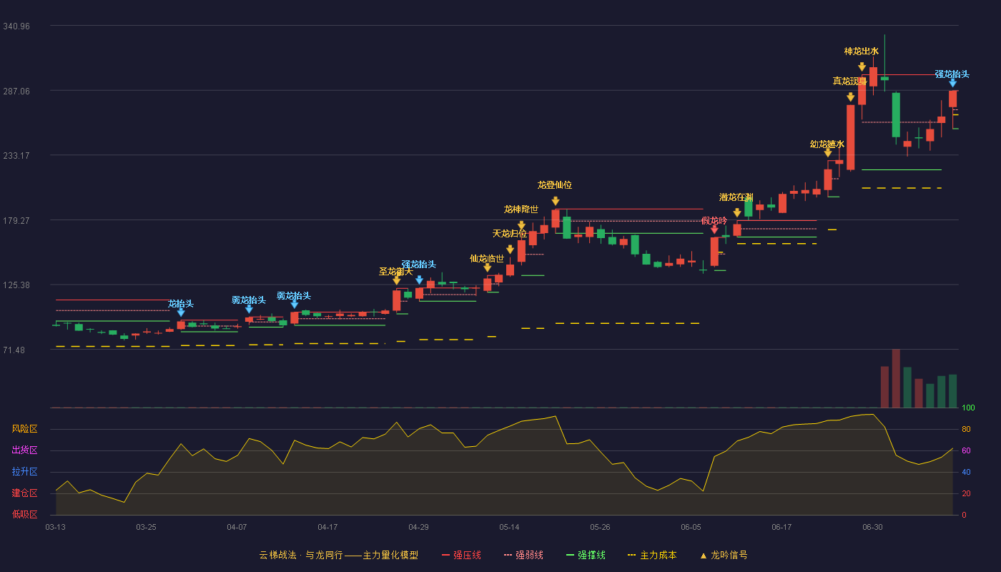Click the 云梯战法 主力量化模型 title
The height and width of the screenshot is (572, 1001).
coord(338,555)
